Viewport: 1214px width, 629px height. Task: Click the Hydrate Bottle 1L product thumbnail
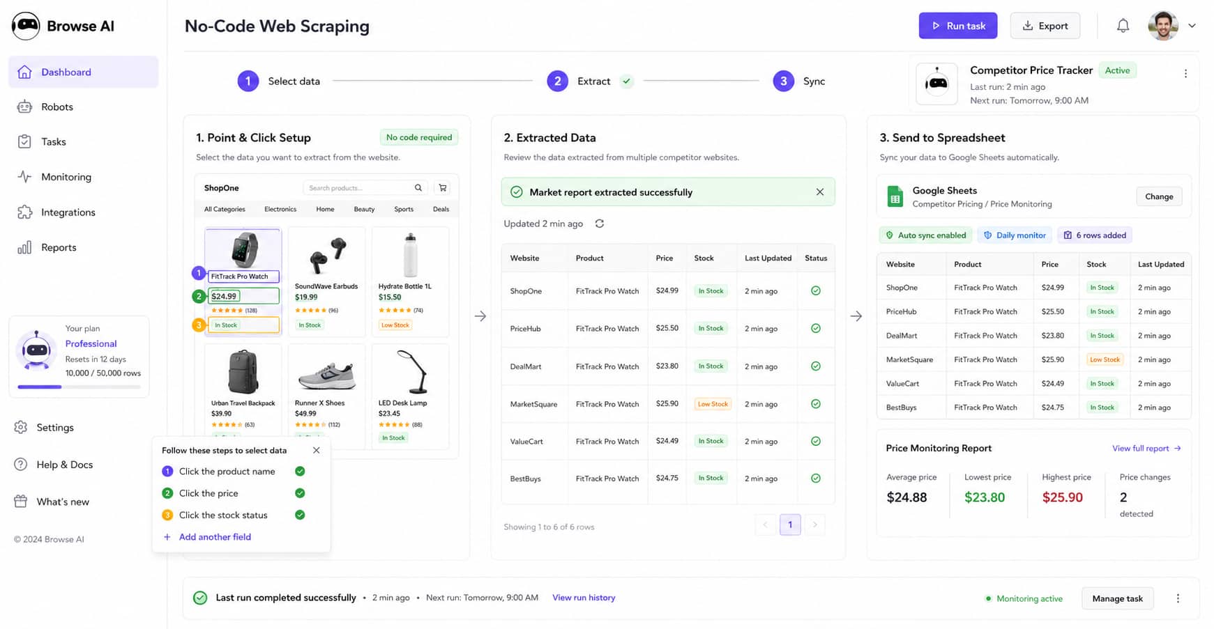[x=411, y=255]
